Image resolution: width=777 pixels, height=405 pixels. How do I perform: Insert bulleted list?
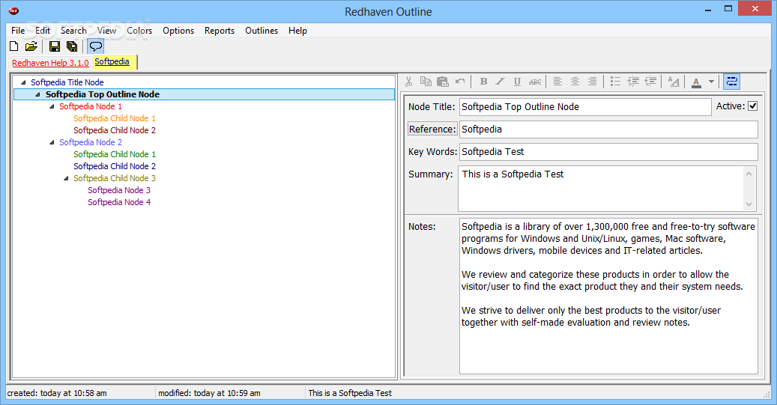tap(615, 82)
